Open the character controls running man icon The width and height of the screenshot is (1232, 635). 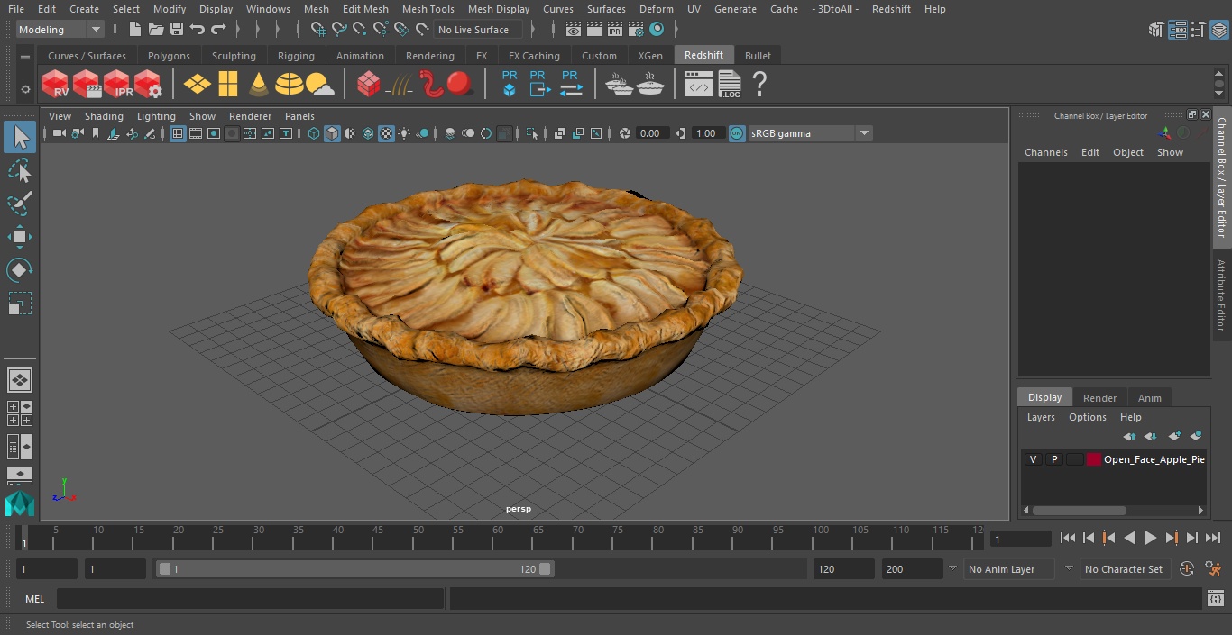(1214, 568)
